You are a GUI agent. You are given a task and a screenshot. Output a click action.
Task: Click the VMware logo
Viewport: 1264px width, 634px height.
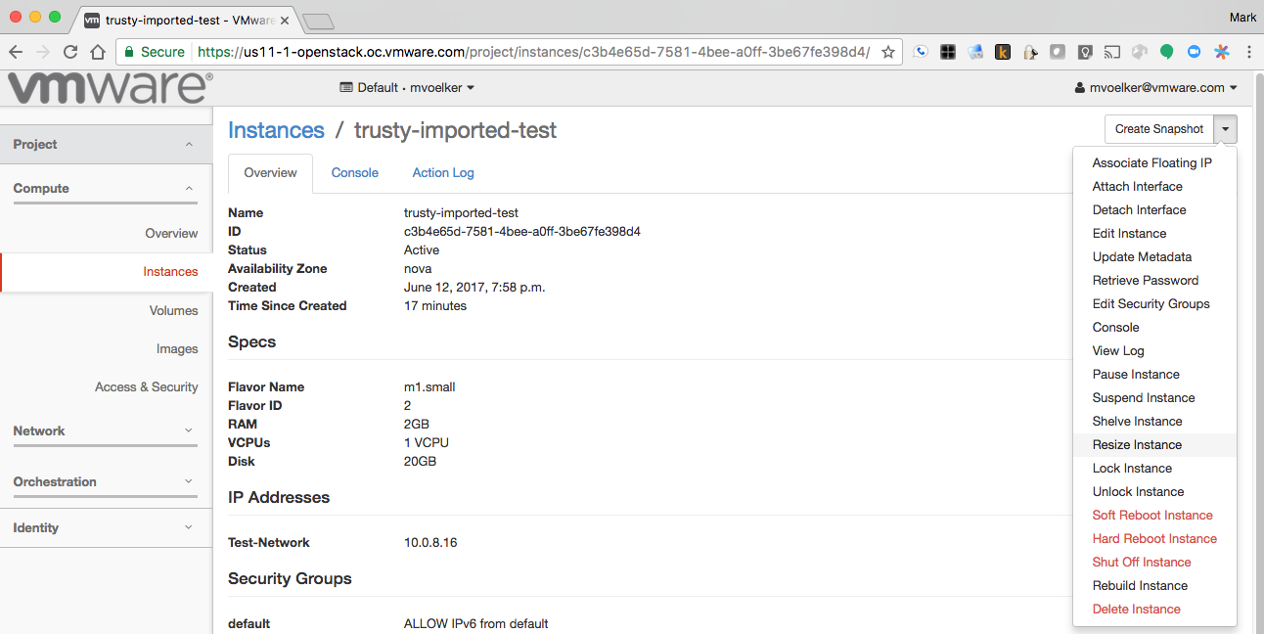click(x=109, y=87)
